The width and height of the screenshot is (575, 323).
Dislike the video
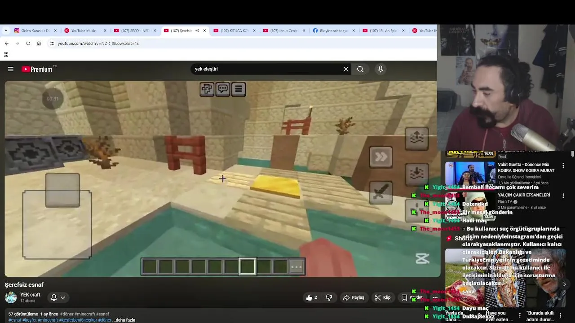click(329, 297)
